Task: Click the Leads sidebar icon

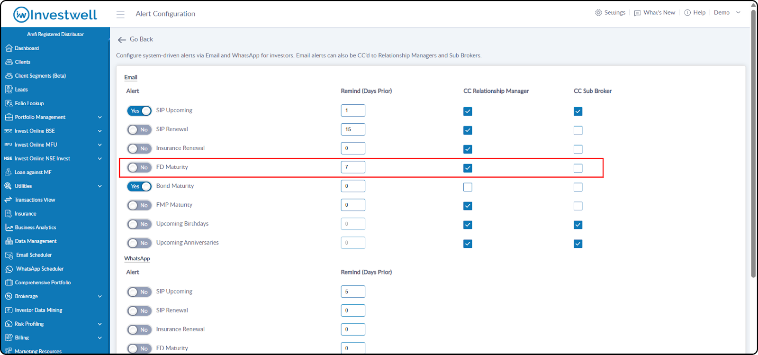Action: tap(9, 90)
